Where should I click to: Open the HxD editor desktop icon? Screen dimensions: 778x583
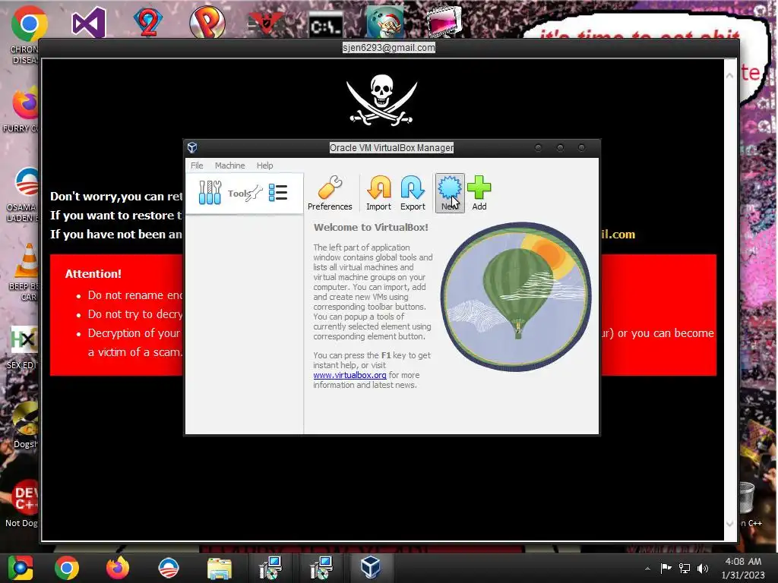24,339
